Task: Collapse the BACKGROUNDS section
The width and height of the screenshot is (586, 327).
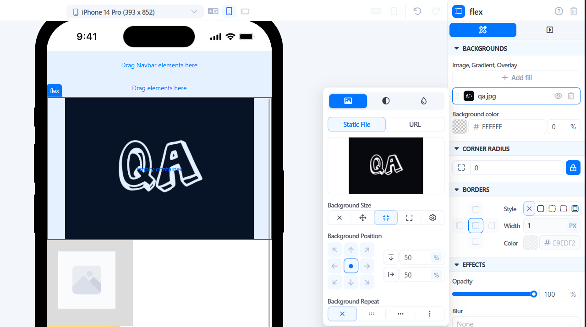Action: tap(456, 49)
